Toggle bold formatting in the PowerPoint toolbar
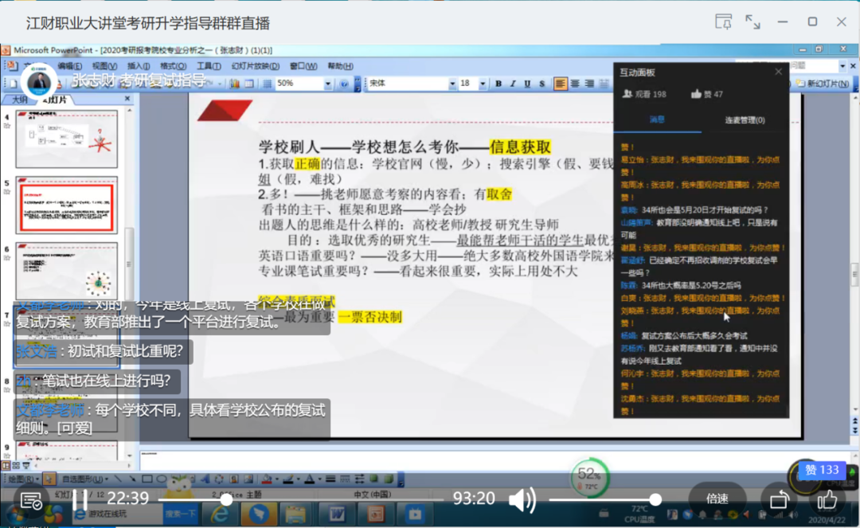860x528 pixels. 498,84
